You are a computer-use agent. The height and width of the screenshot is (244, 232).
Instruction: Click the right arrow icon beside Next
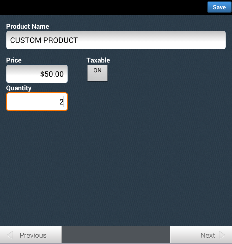222,235
